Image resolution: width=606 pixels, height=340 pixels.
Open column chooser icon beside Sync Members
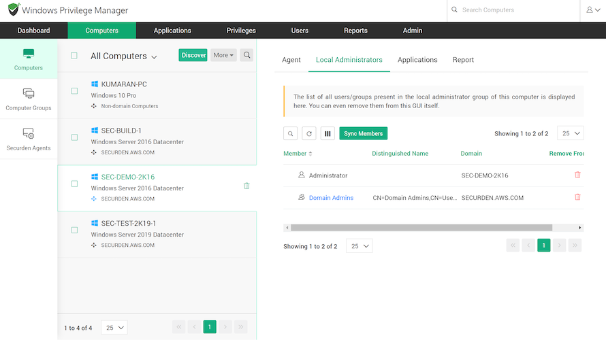(x=328, y=133)
